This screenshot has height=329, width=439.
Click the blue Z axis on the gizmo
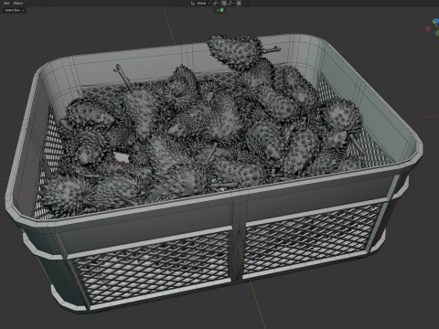pos(436,21)
